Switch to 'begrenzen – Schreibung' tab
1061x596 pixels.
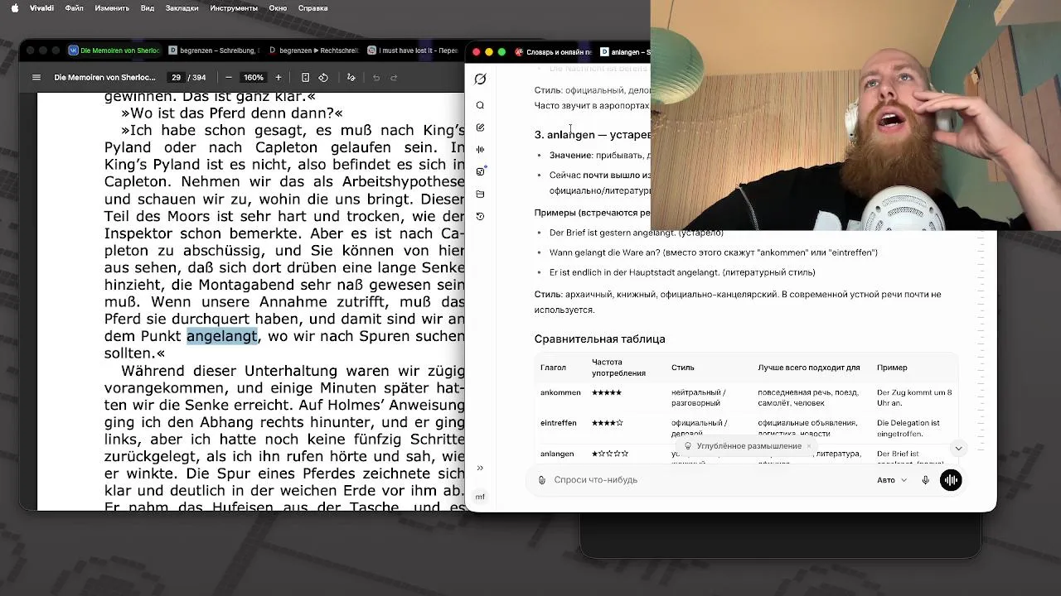click(x=214, y=50)
